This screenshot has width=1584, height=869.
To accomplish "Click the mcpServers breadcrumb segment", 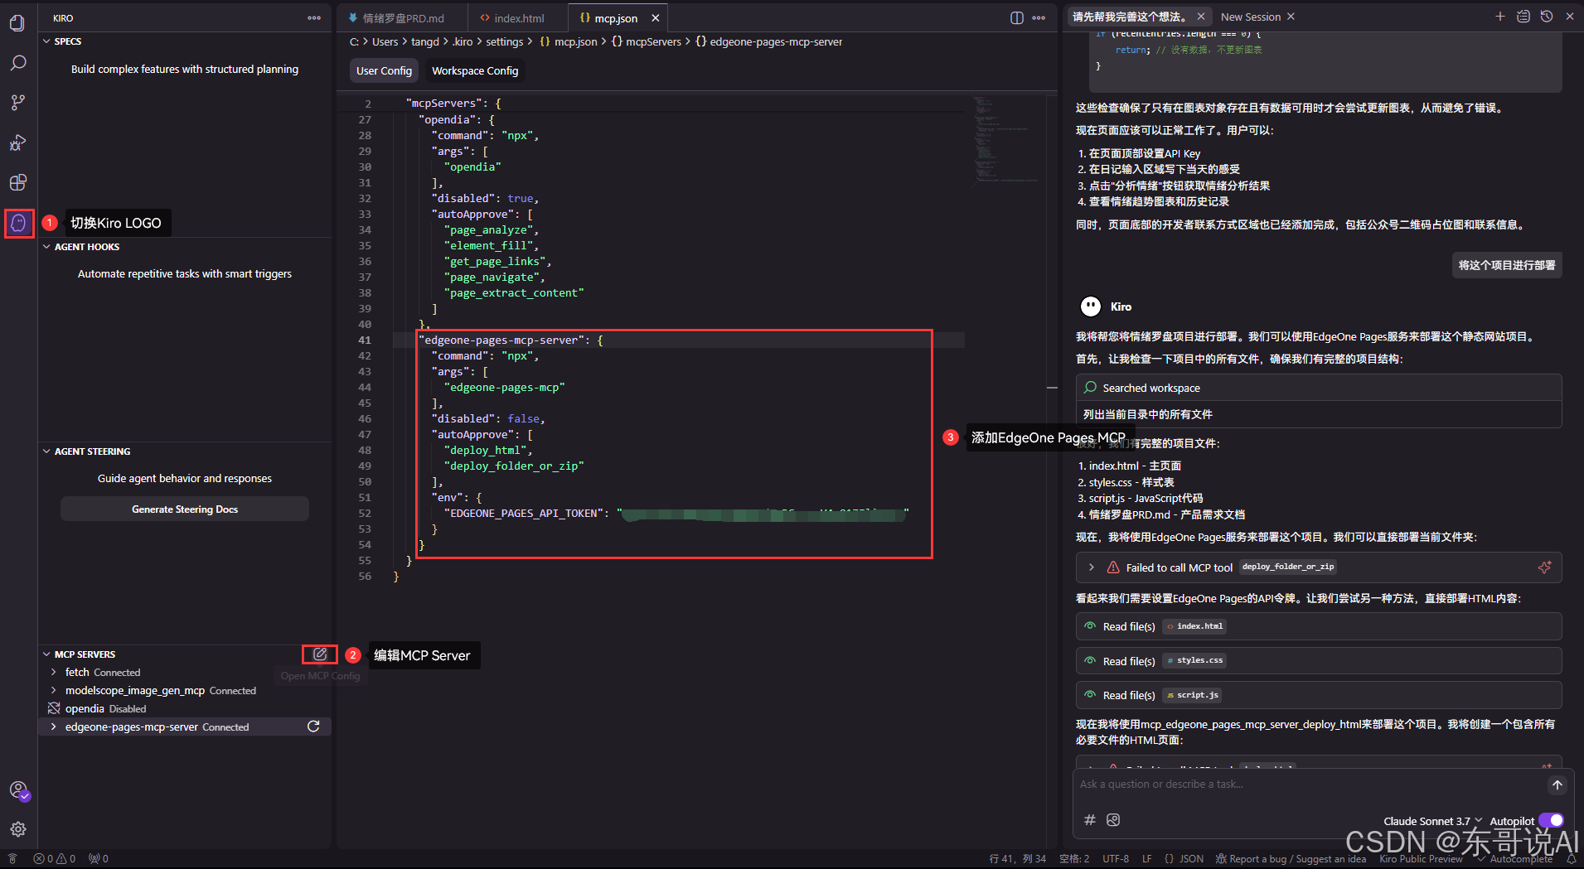I will pos(647,41).
